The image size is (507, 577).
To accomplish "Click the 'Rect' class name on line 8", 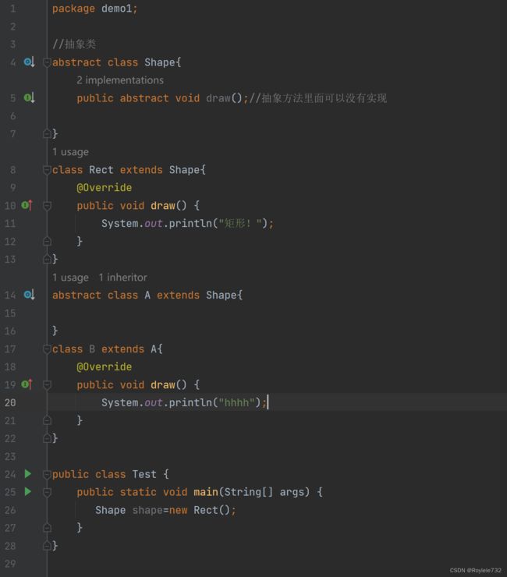I will [101, 170].
